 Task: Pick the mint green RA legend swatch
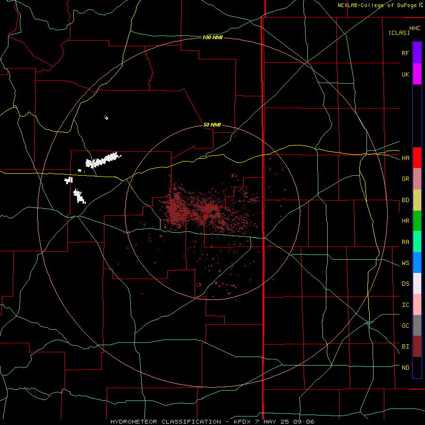tap(417, 242)
